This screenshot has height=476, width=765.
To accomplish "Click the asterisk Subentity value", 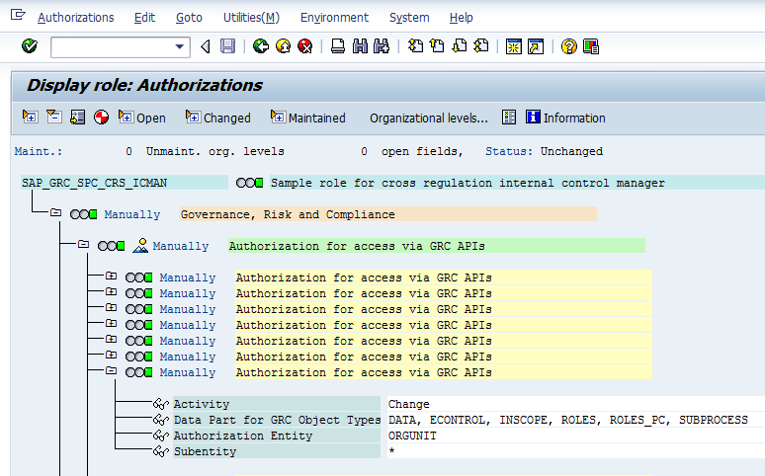I will pyautogui.click(x=391, y=451).
